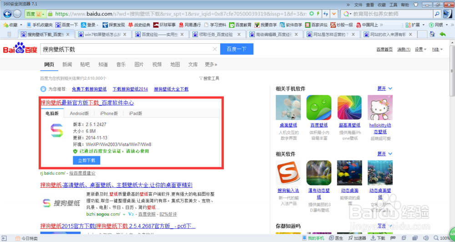Viewport: 455px width, 242px height.
Task: Clear the Baidu search box with the X
Action: click(x=215, y=49)
